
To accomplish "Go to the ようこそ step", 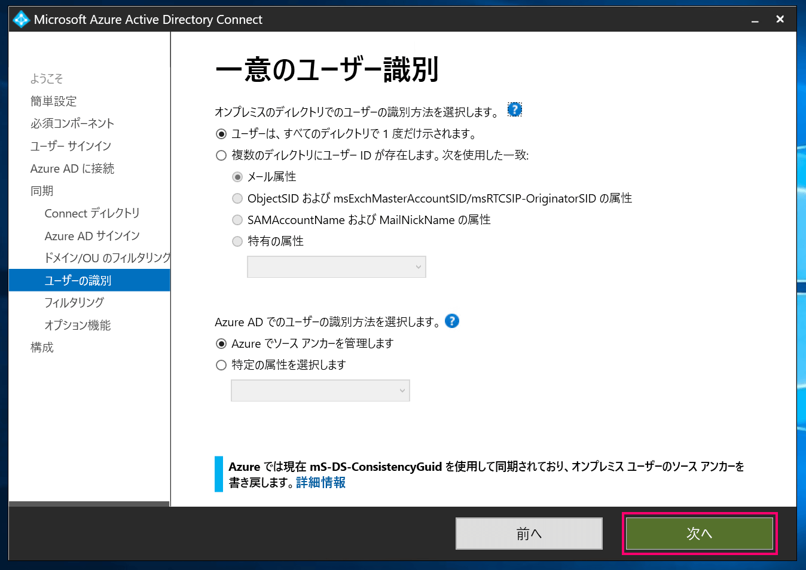I will (47, 78).
